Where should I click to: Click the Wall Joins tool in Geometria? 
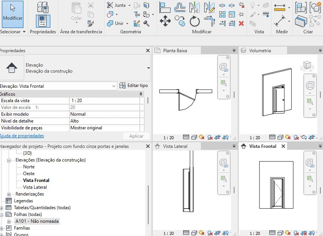137,23
